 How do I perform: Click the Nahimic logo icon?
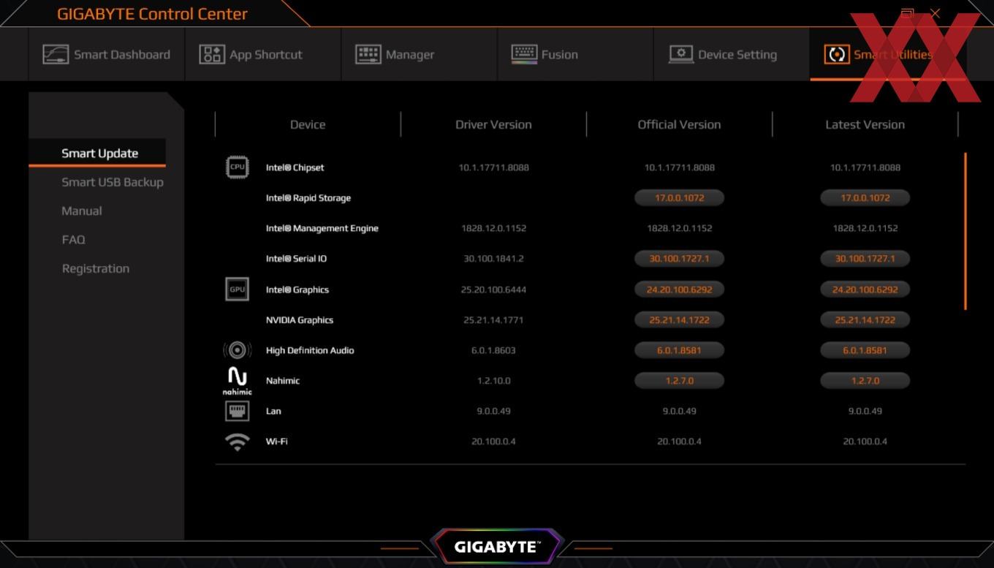237,381
